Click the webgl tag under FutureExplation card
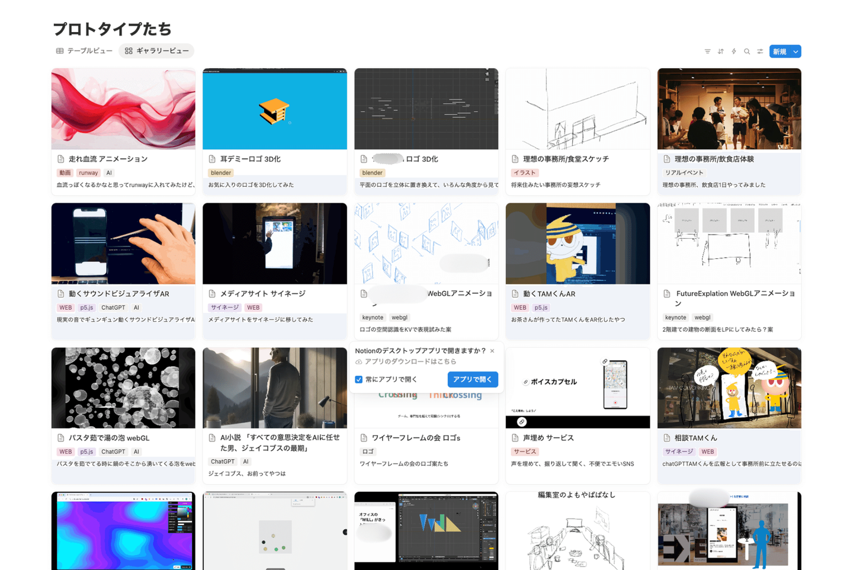 [703, 318]
